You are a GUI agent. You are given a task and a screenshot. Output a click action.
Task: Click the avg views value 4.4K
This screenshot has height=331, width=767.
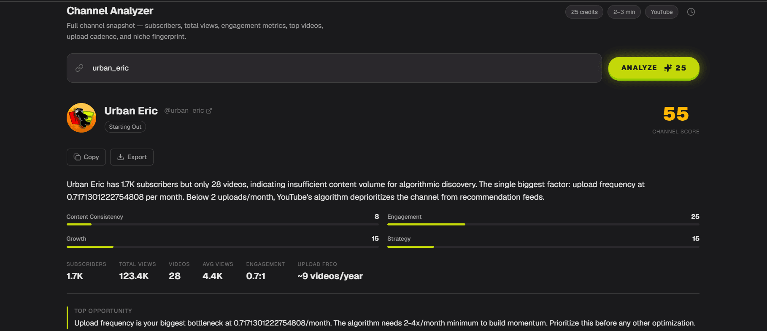pyautogui.click(x=213, y=276)
